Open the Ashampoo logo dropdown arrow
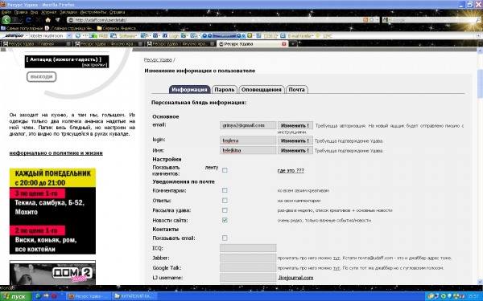Viewport: 483px width, 301px height. tap(27, 36)
